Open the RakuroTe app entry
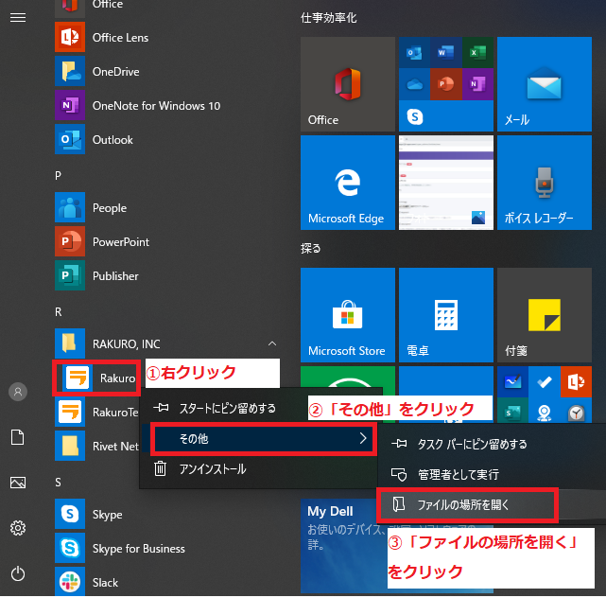This screenshot has width=606, height=598. (96, 412)
